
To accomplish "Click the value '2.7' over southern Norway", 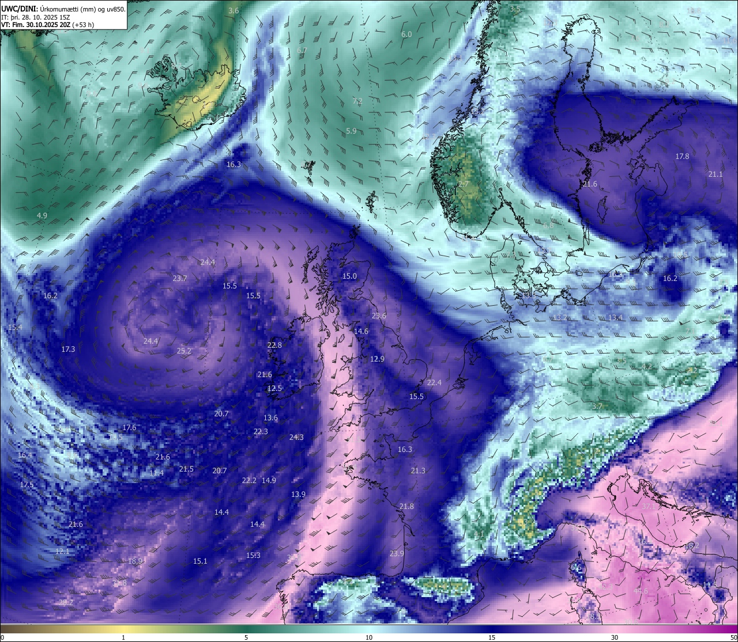I will point(463,184).
